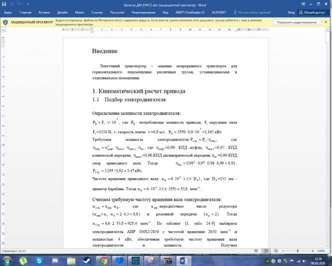Viewport: 332px width, 266px height.
Task: Open the Snipping Tool in taskbar
Action: pos(152,261)
